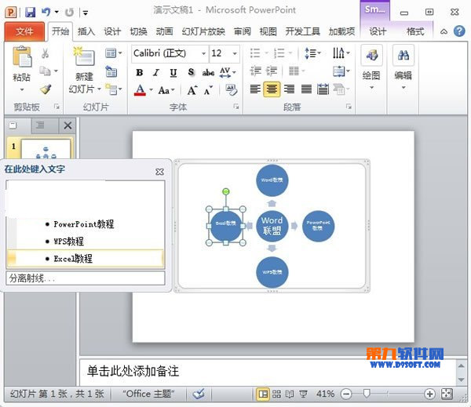The width and height of the screenshot is (471, 407).
Task: Apply red font color swatch
Action: click(x=140, y=89)
